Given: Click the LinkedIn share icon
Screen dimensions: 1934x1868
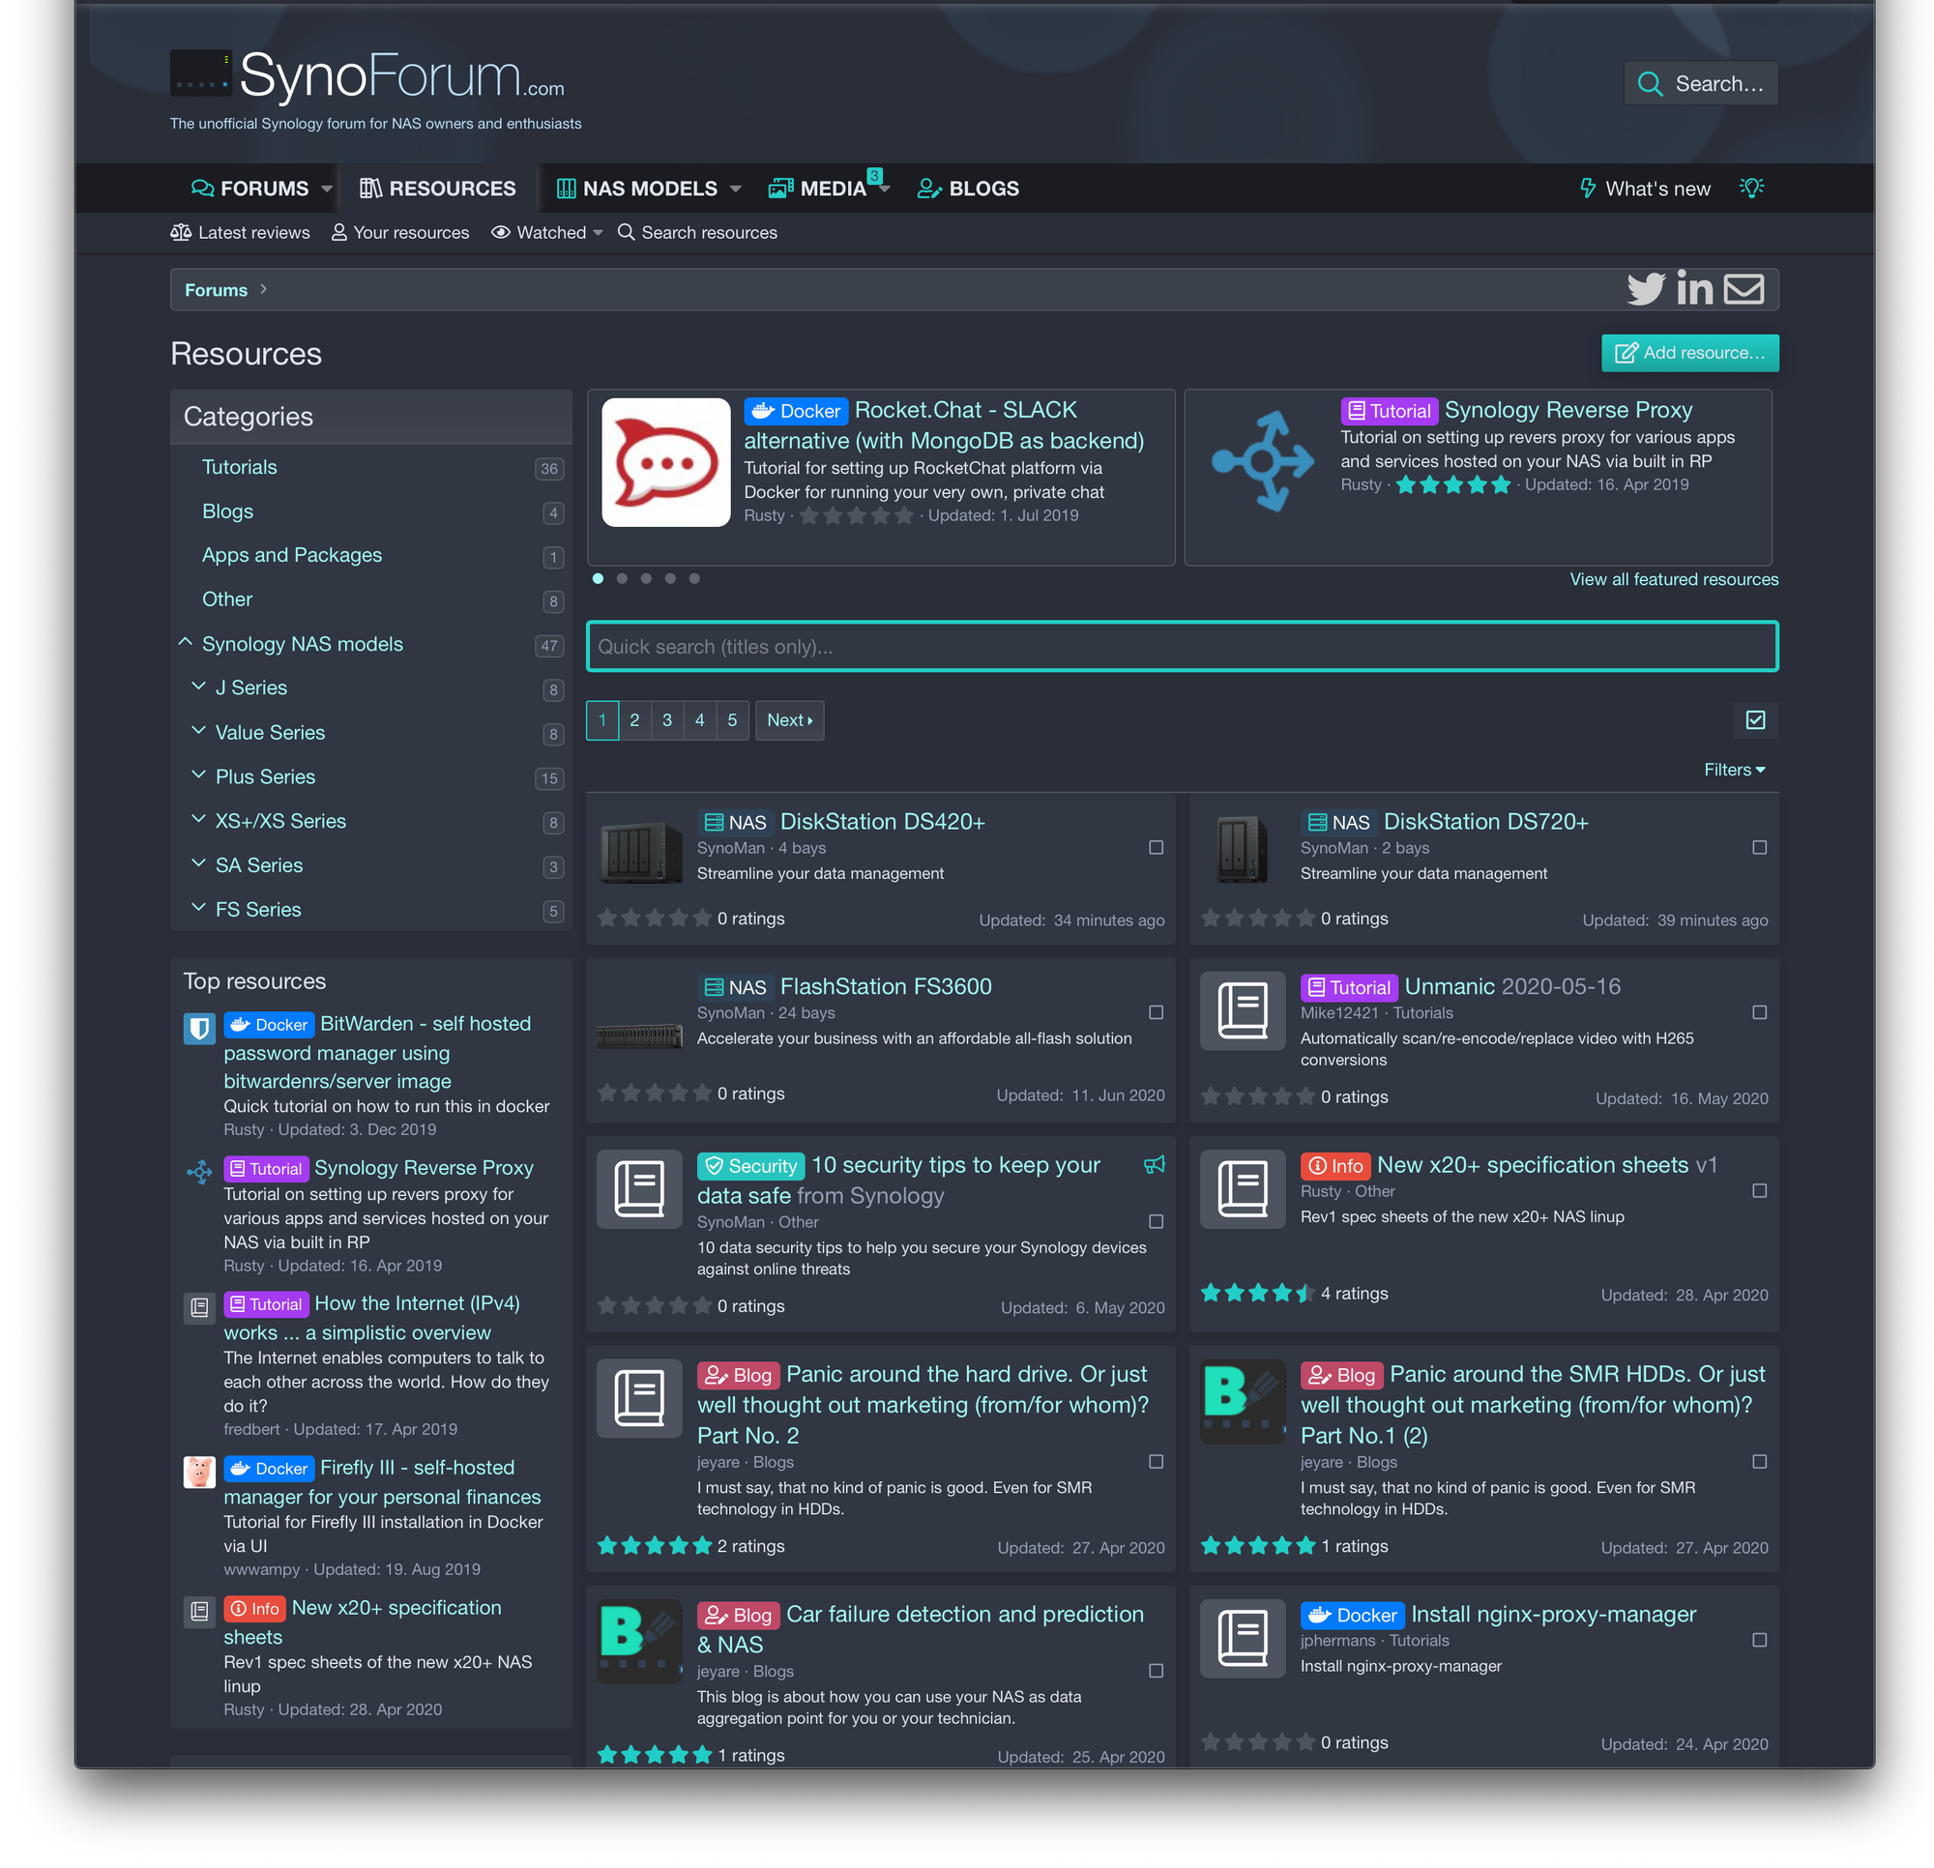Looking at the screenshot, I should pyautogui.click(x=1694, y=288).
